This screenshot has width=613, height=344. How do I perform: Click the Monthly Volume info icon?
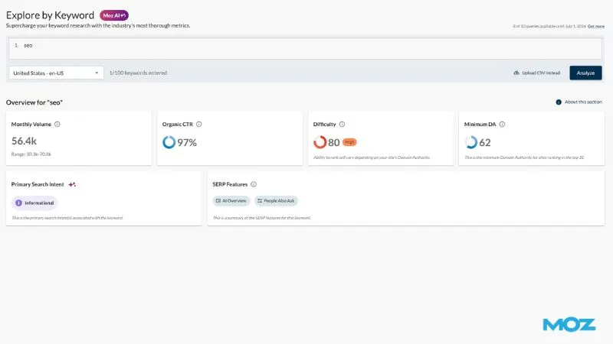pyautogui.click(x=57, y=125)
